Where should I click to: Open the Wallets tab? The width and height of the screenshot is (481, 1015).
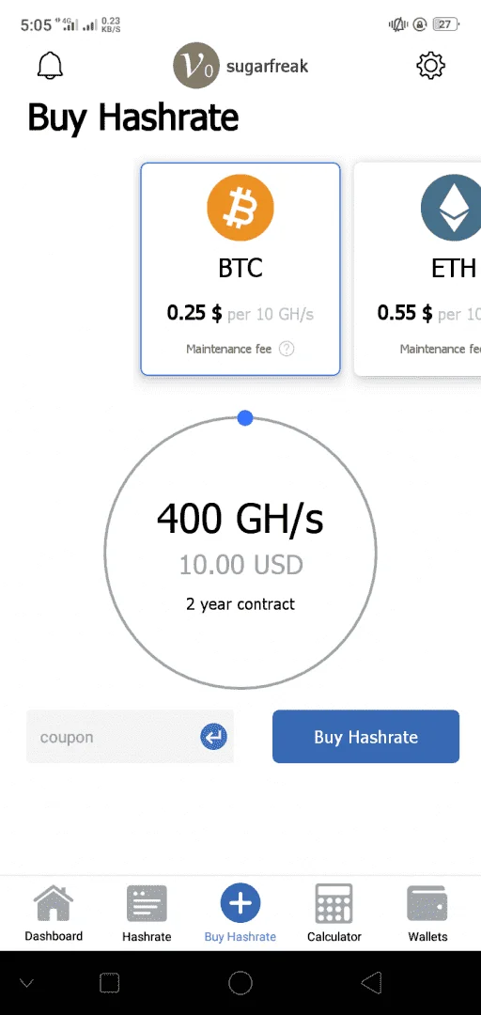point(427,913)
